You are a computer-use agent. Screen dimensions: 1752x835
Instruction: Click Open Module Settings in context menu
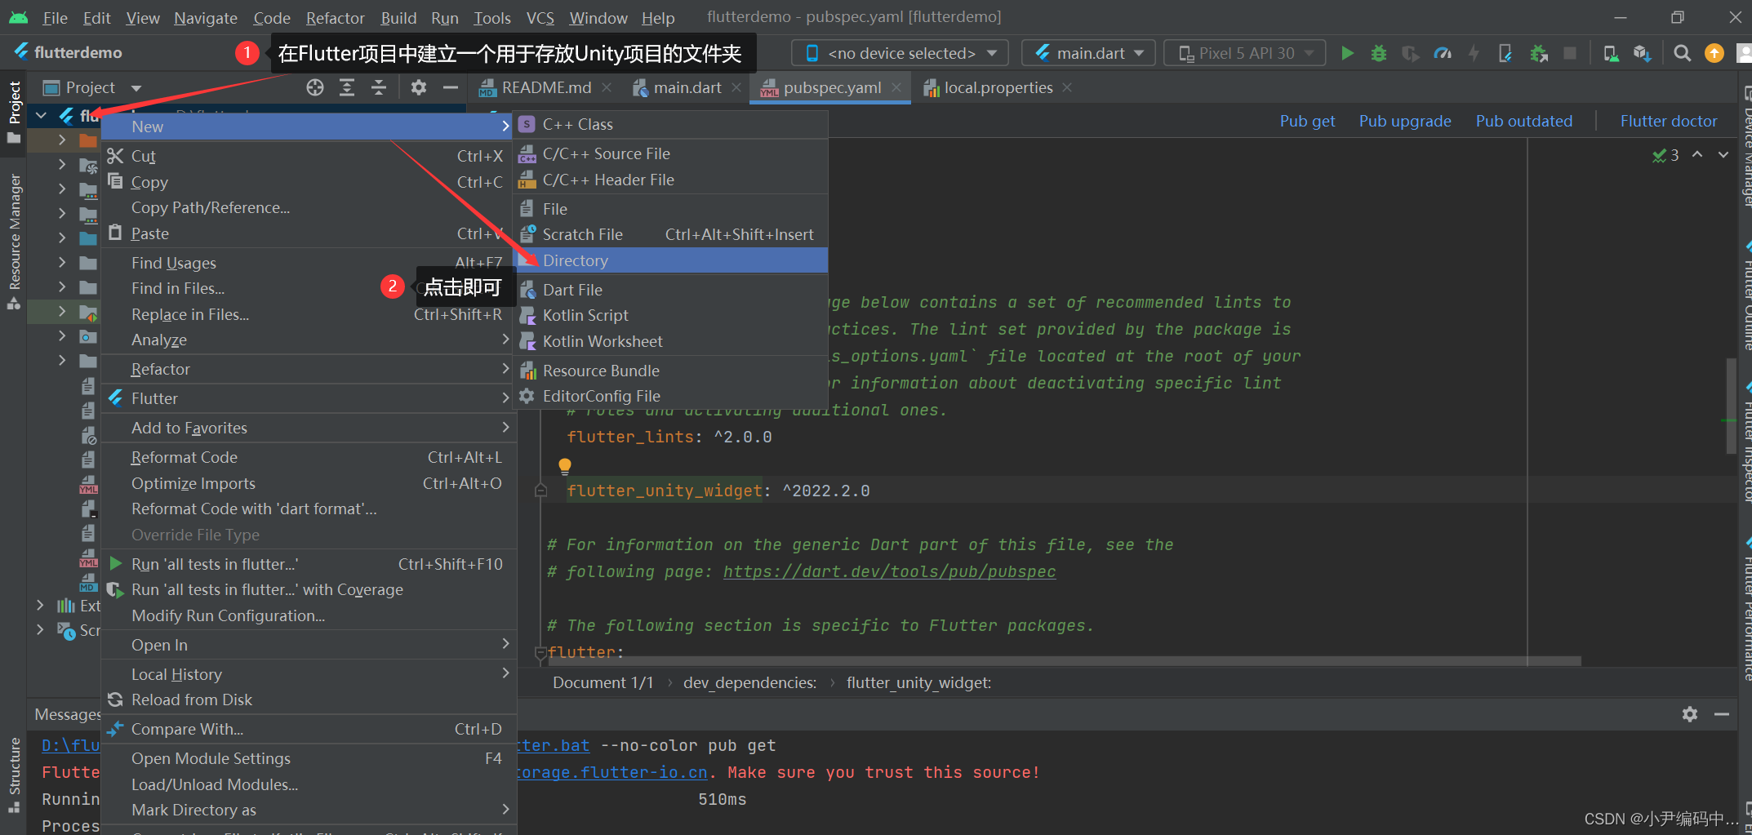(x=309, y=758)
